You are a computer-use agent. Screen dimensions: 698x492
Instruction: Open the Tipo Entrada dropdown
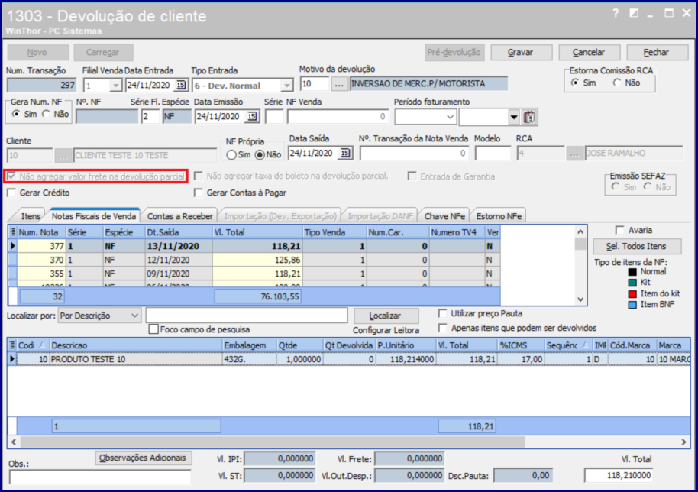coord(287,85)
